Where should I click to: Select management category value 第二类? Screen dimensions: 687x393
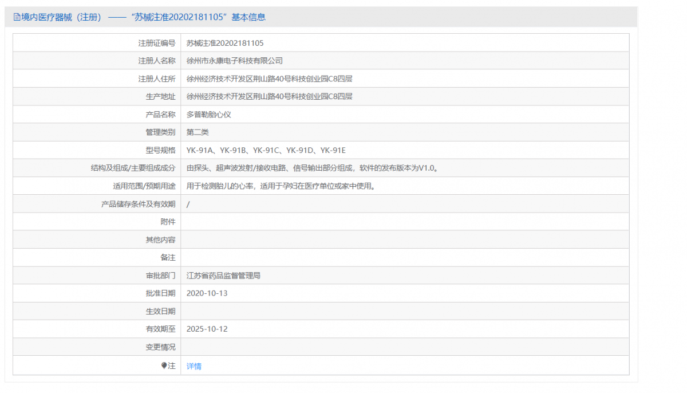pos(198,132)
